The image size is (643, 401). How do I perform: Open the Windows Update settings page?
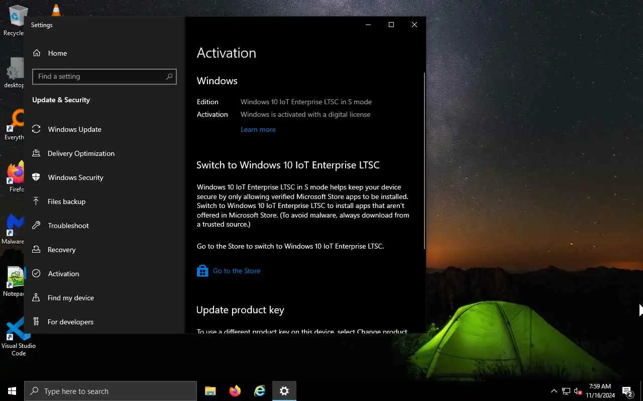74,129
